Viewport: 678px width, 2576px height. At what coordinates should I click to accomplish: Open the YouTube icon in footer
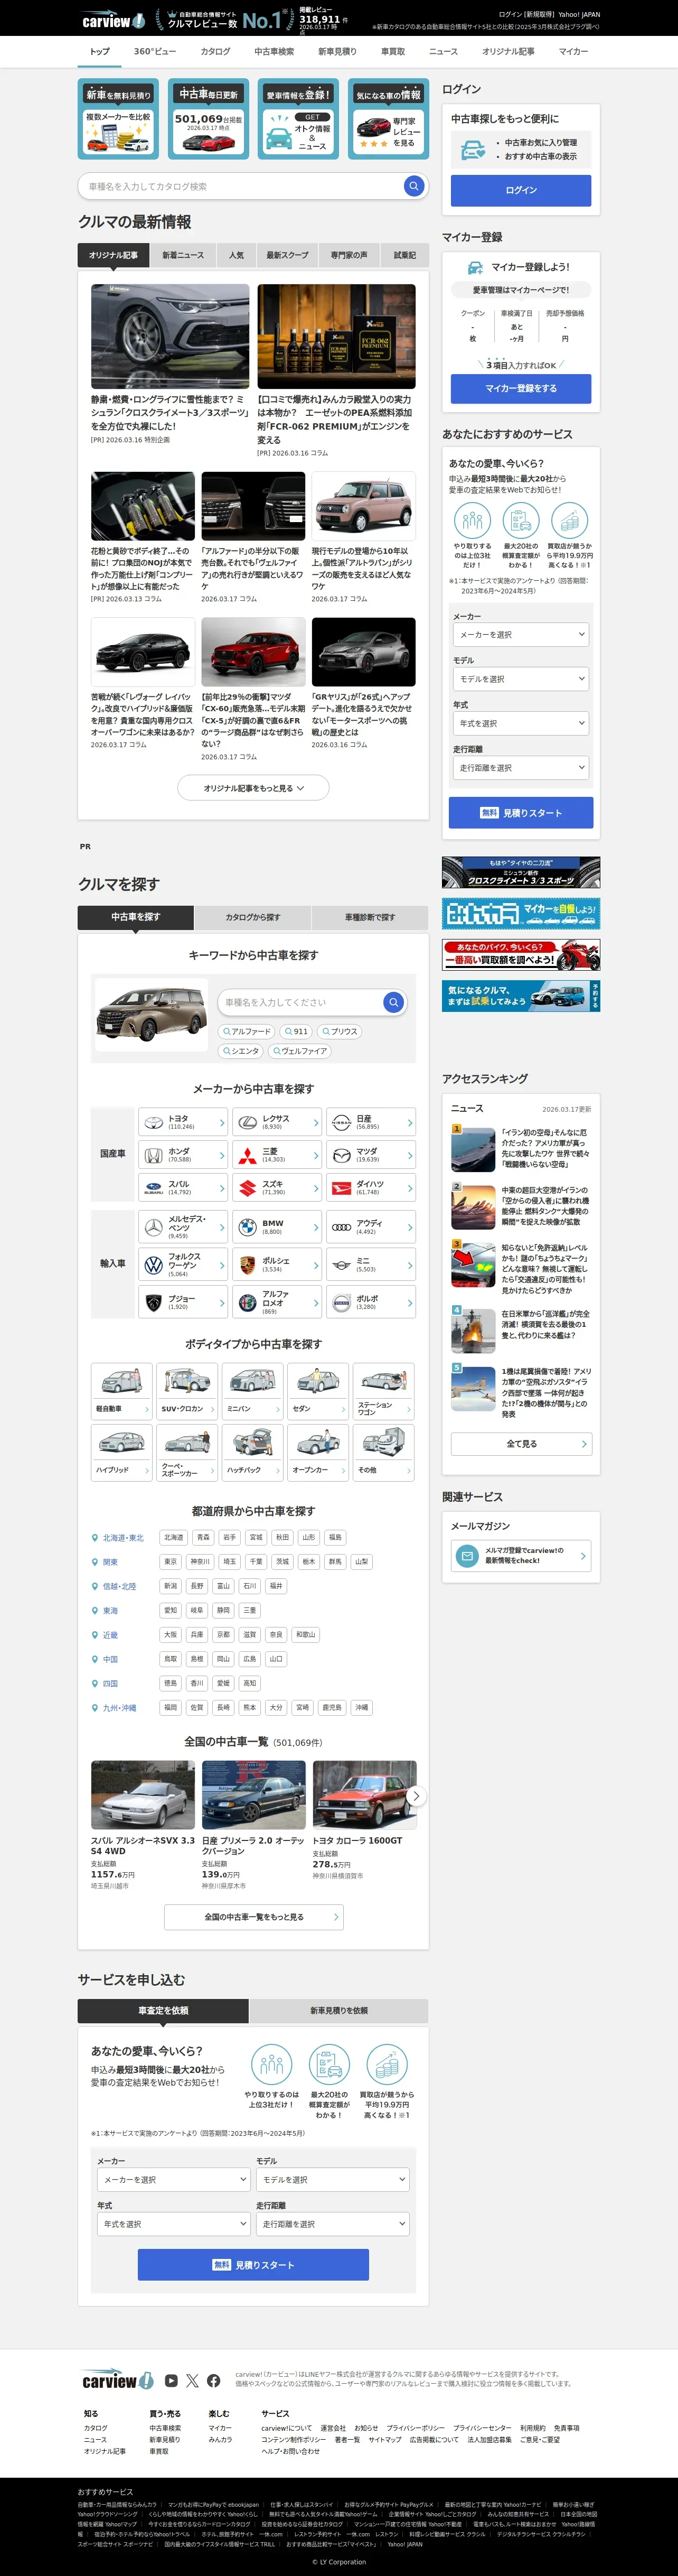pos(171,2381)
